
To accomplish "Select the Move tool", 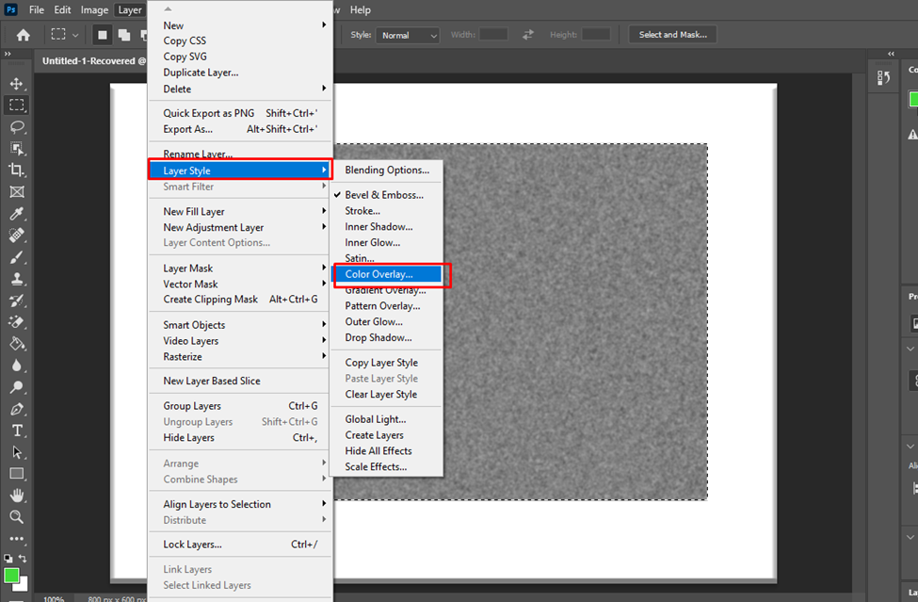I will pos(16,83).
